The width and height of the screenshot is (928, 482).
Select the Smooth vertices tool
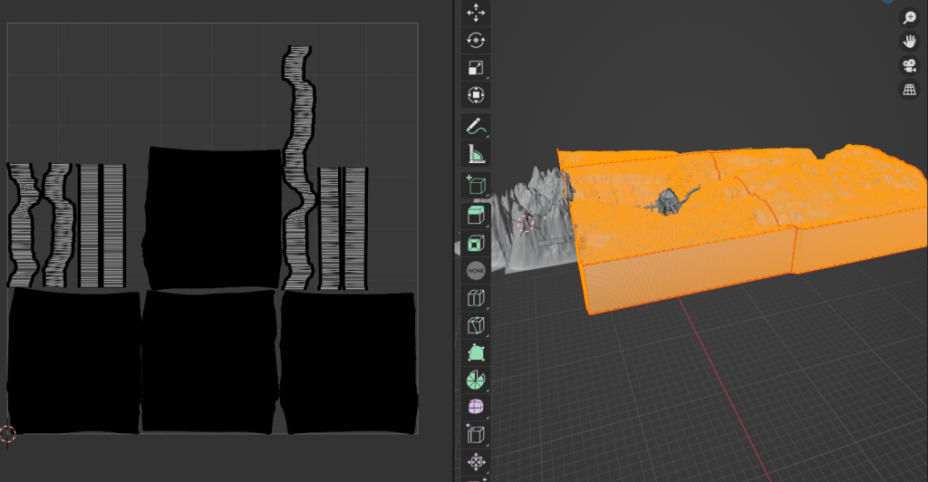[x=476, y=407]
